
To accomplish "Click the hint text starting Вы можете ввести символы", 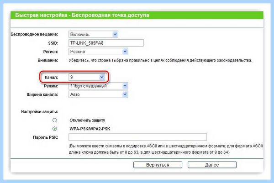I will [166, 149].
